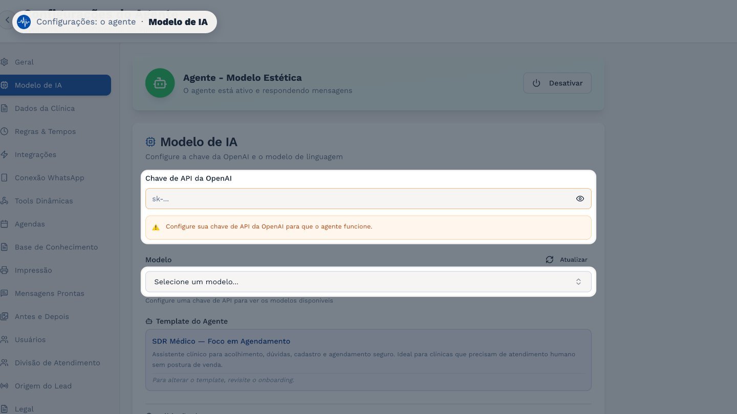The width and height of the screenshot is (737, 414).
Task: Select Modelo de IA in the sidebar
Action: point(55,85)
